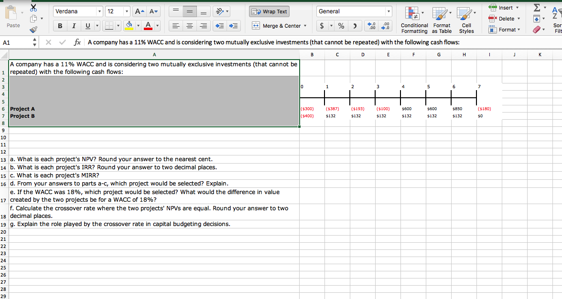Open the font size 12 dropdown
Viewport: 562px width, 299px height.
[127, 11]
